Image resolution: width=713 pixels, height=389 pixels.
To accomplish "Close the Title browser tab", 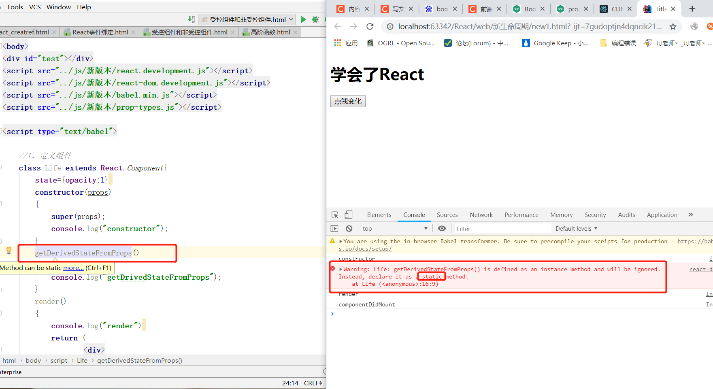I will click(673, 9).
